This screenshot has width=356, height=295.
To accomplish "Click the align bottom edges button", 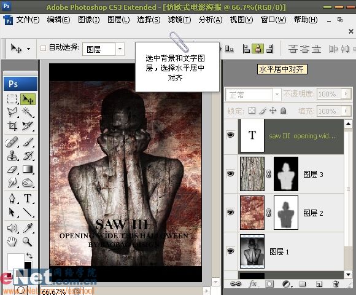I will tap(229, 49).
